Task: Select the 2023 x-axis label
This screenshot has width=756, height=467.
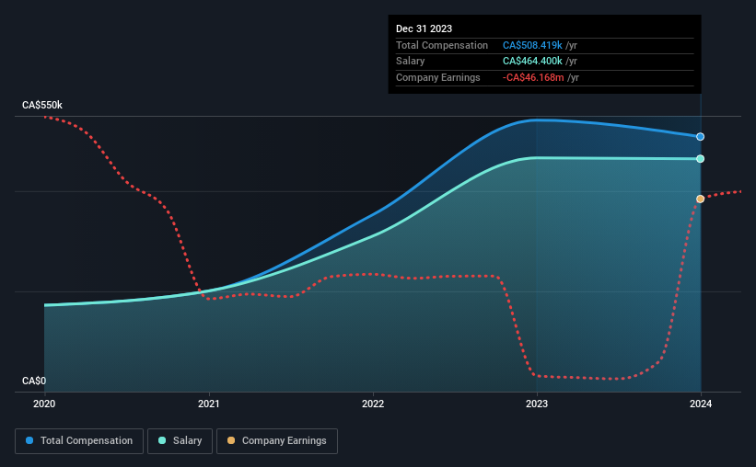Action: (537, 404)
